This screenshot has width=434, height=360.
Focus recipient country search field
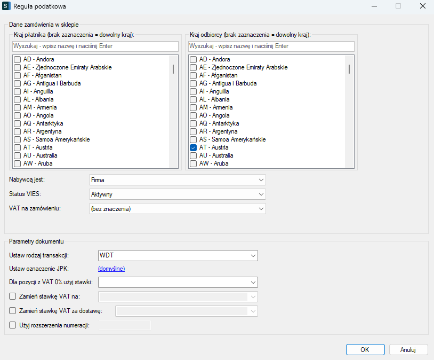coord(271,46)
